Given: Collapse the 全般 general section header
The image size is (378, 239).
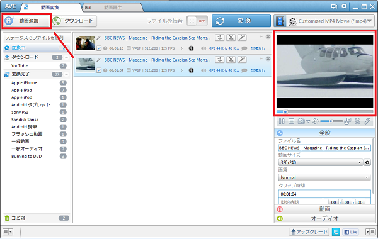Looking at the screenshot, I should pyautogui.click(x=324, y=133).
